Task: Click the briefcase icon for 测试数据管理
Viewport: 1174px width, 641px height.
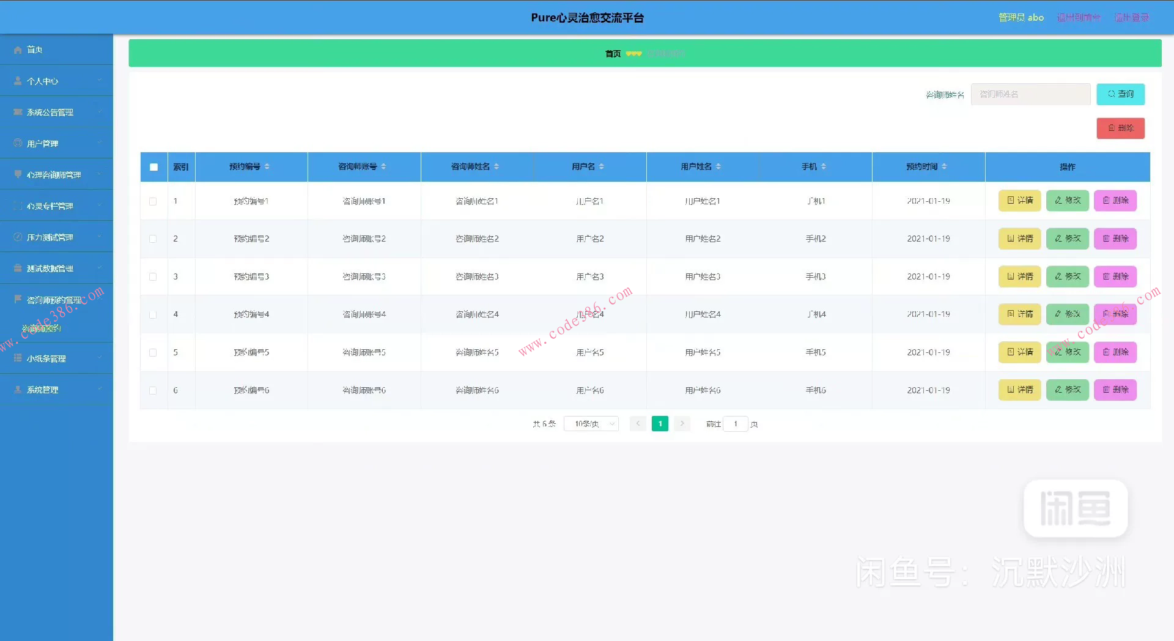Action: pos(18,268)
